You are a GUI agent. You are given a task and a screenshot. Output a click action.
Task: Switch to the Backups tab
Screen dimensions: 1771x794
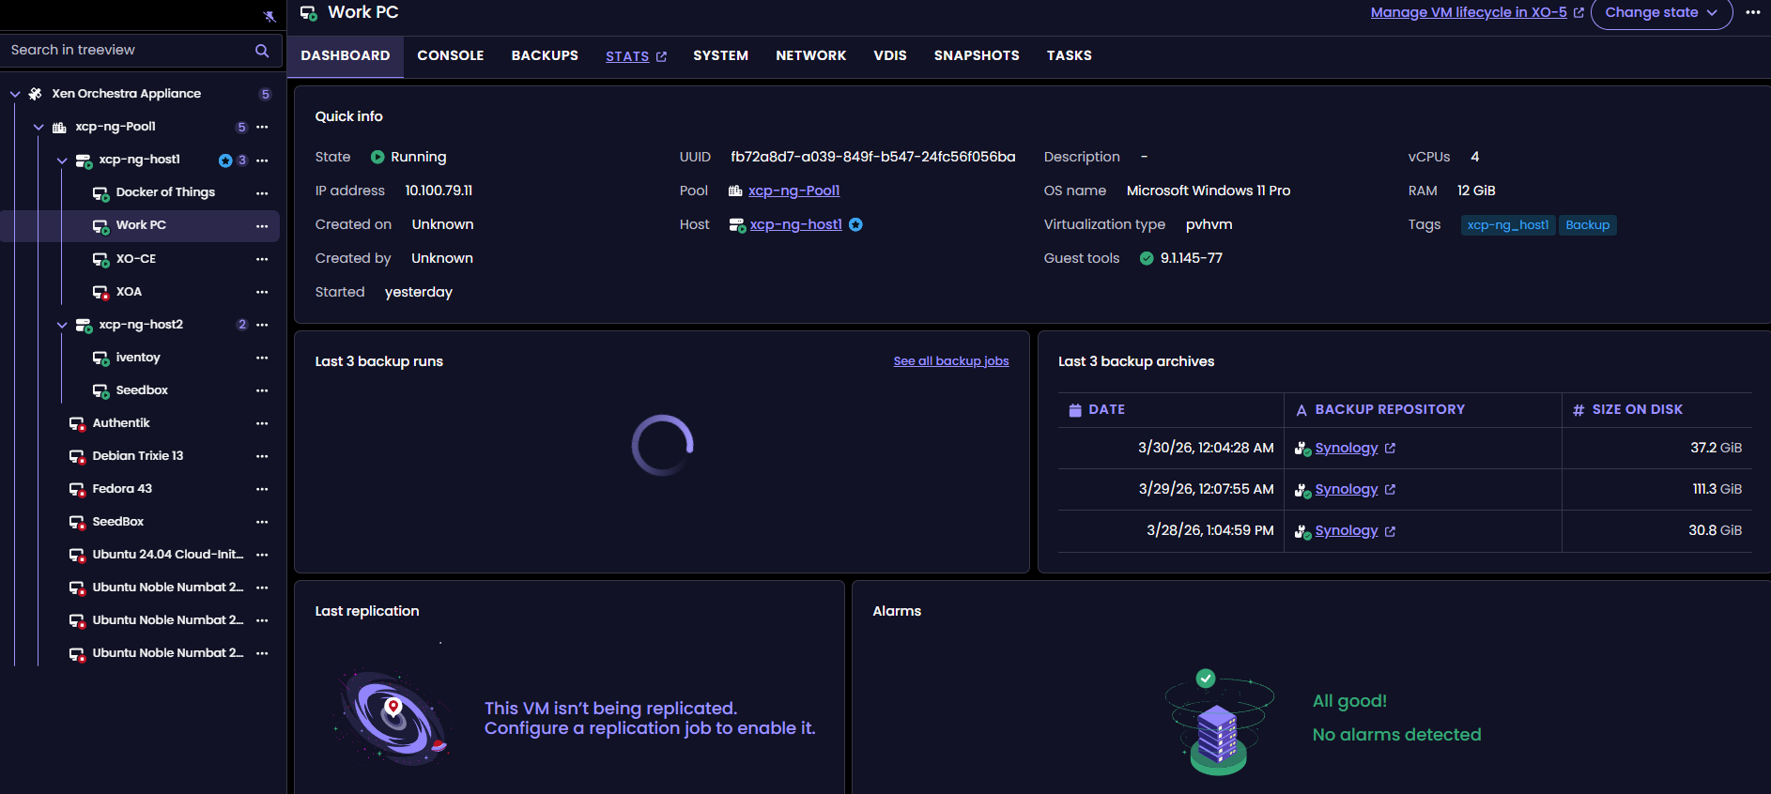pos(545,56)
